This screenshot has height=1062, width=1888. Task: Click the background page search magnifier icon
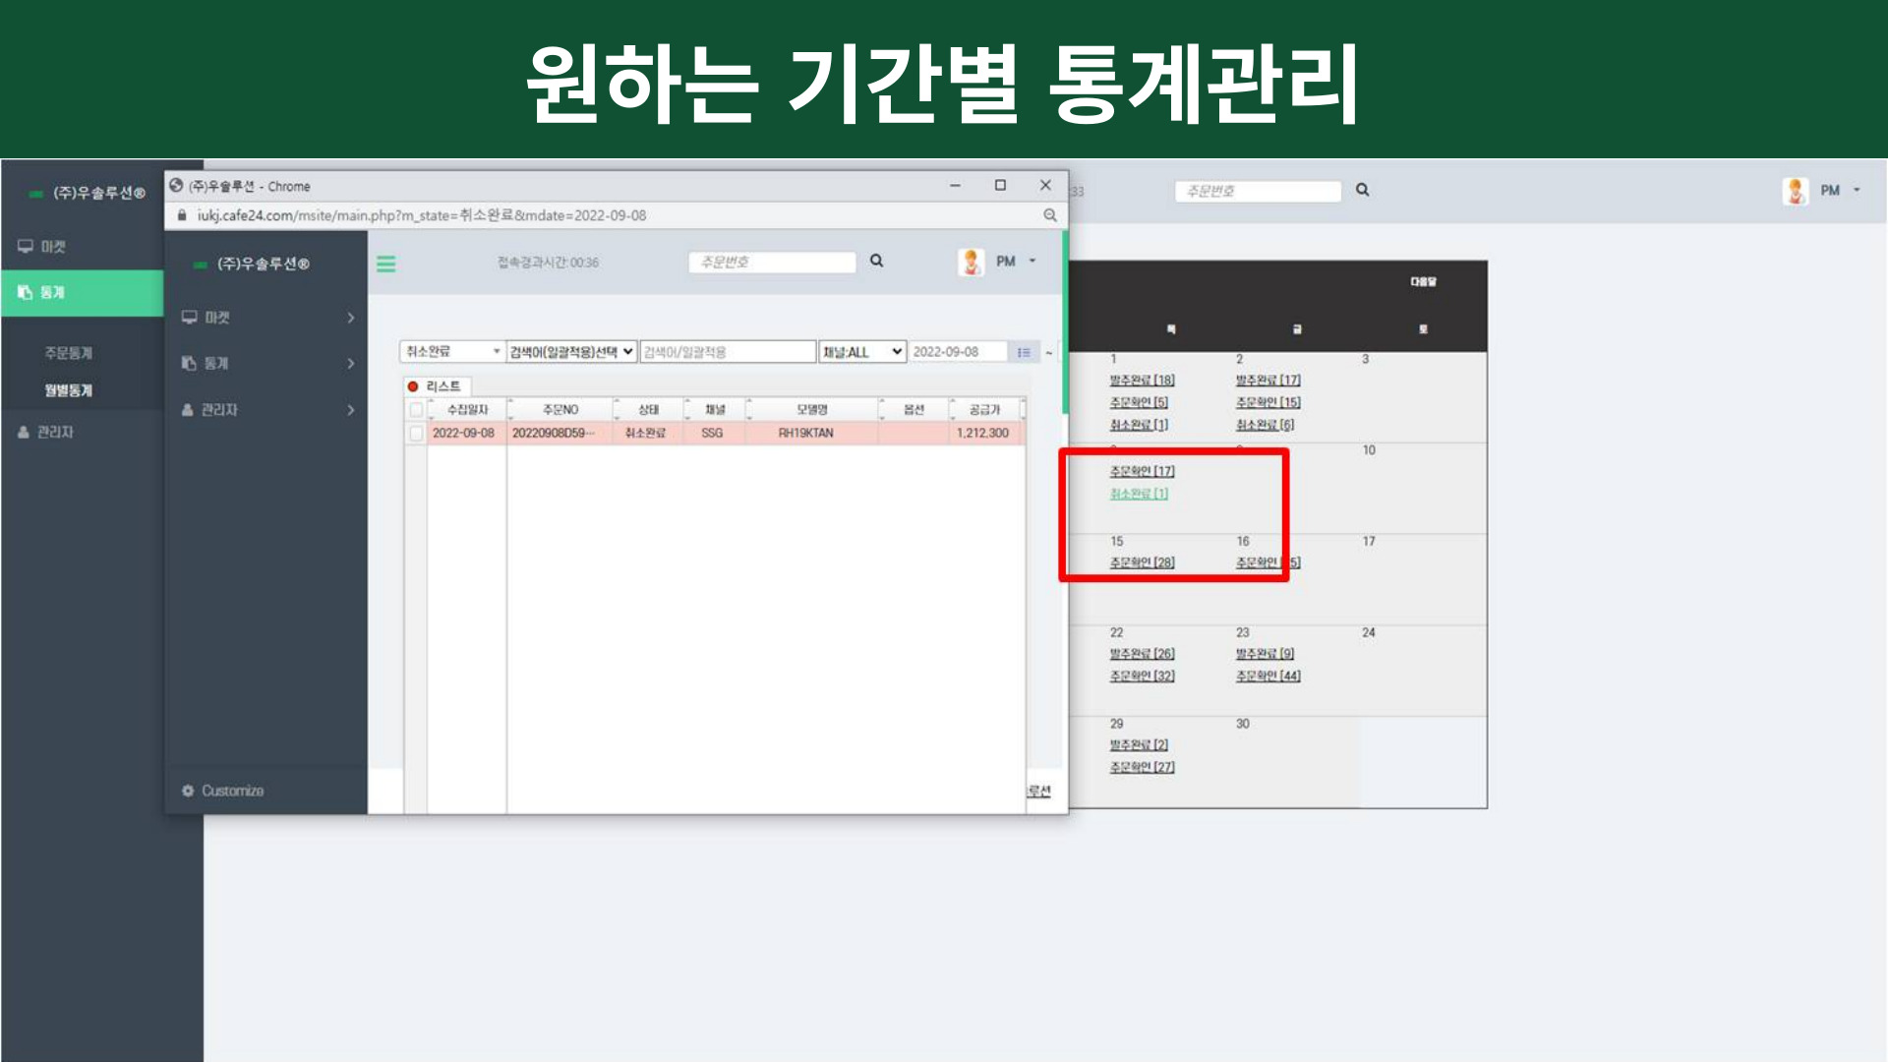1362,190
